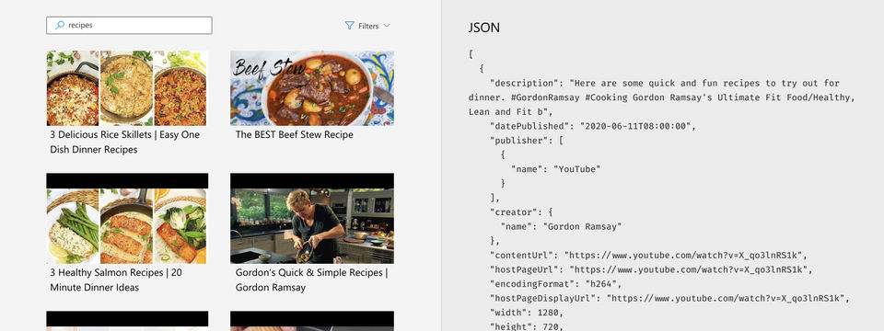The height and width of the screenshot is (331, 884).
Task: Open the Gordon Ramsay kitchen thumbnail
Action: [312, 219]
